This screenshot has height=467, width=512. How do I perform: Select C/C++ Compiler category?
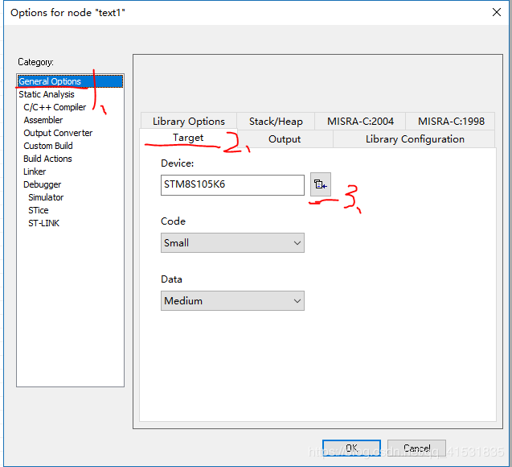55,107
